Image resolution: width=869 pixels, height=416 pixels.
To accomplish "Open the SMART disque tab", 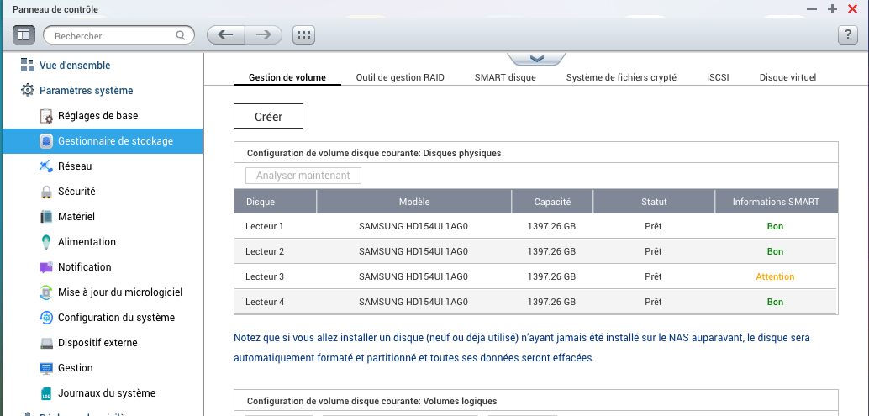I will (505, 77).
